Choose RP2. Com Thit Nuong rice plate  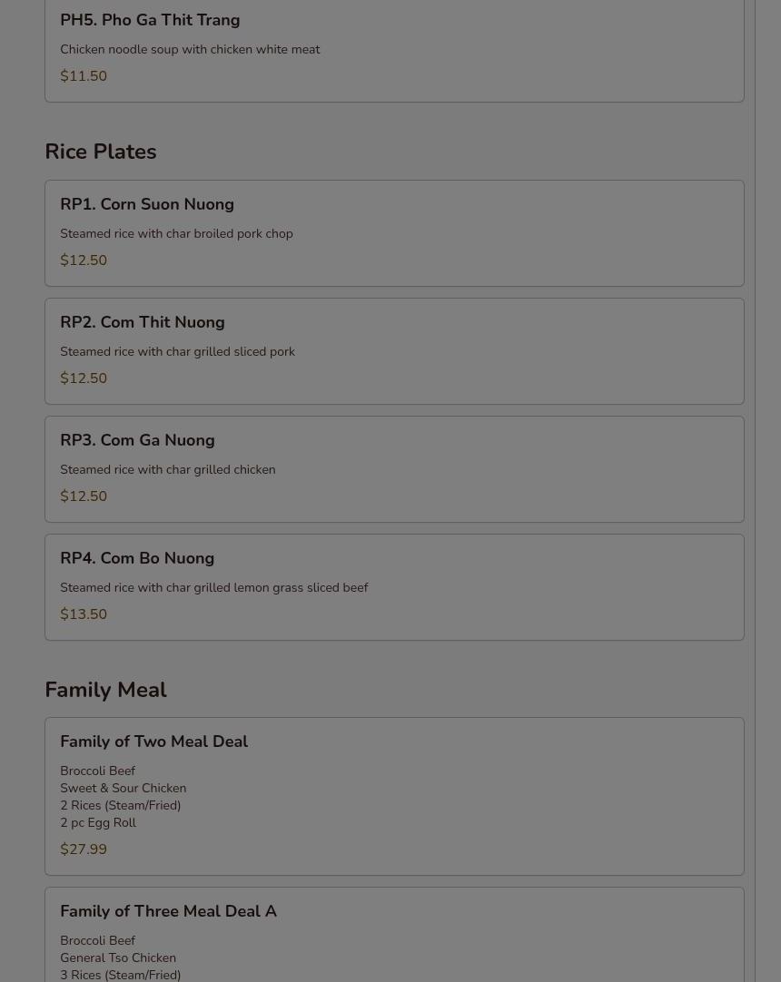(394, 351)
